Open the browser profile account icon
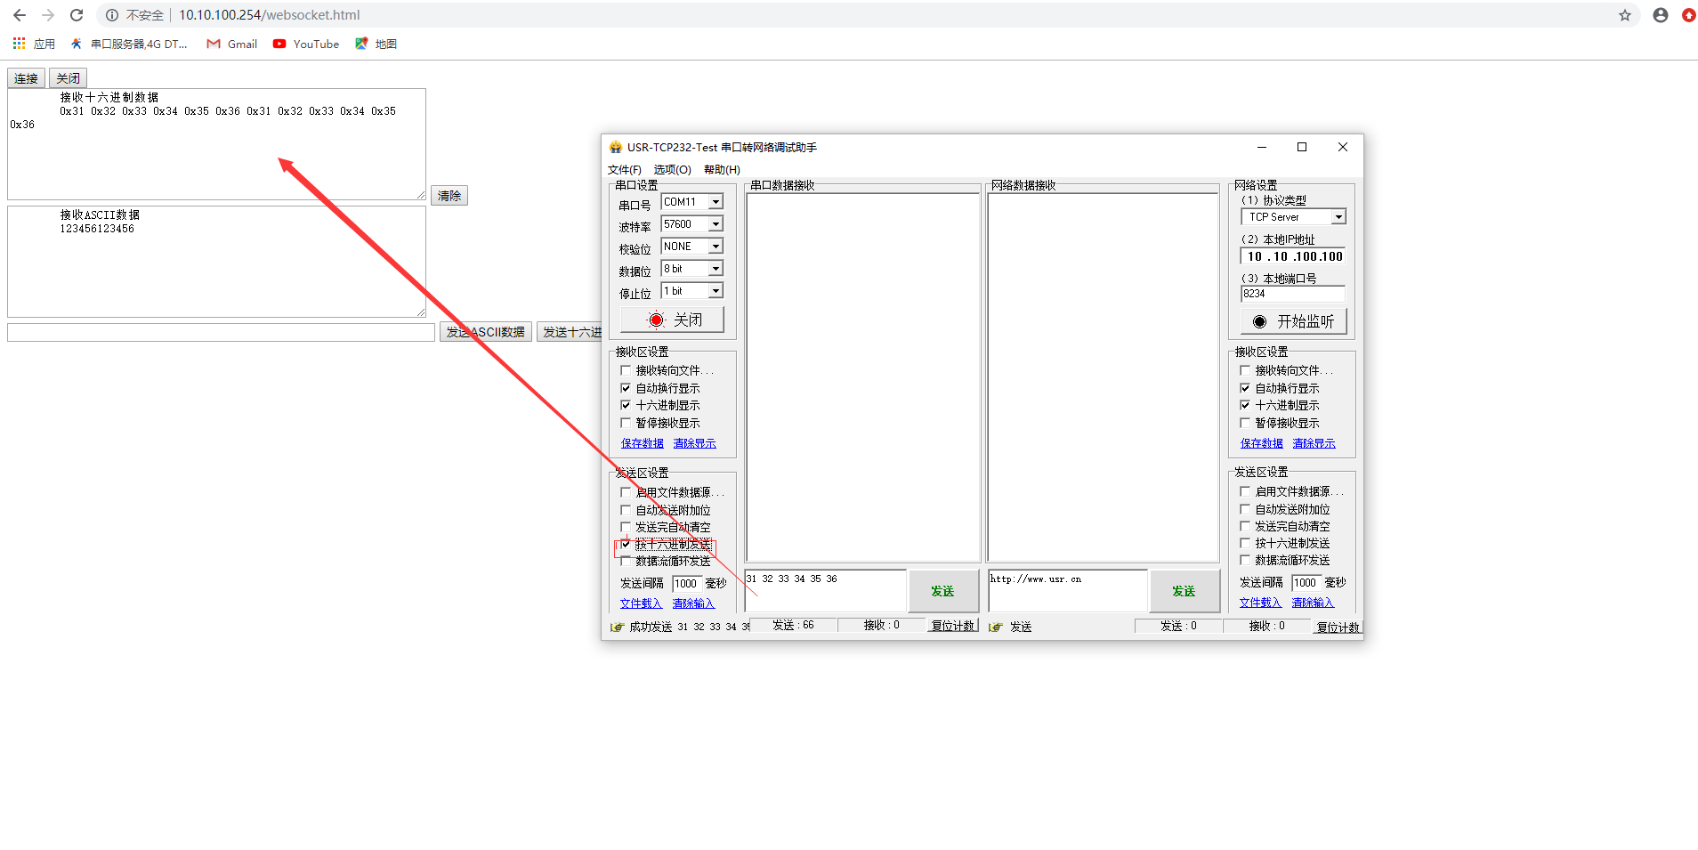 coord(1660,15)
